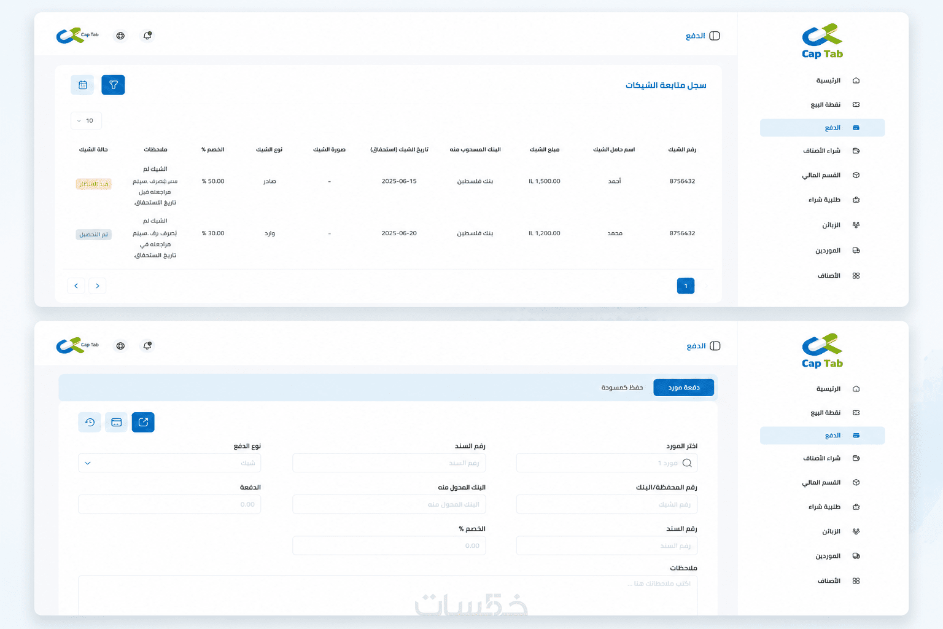The image size is (943, 629).
Task: Click the orange pending status badge in أحمد row
Action: point(94,184)
